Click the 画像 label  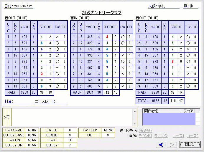pos(133,136)
